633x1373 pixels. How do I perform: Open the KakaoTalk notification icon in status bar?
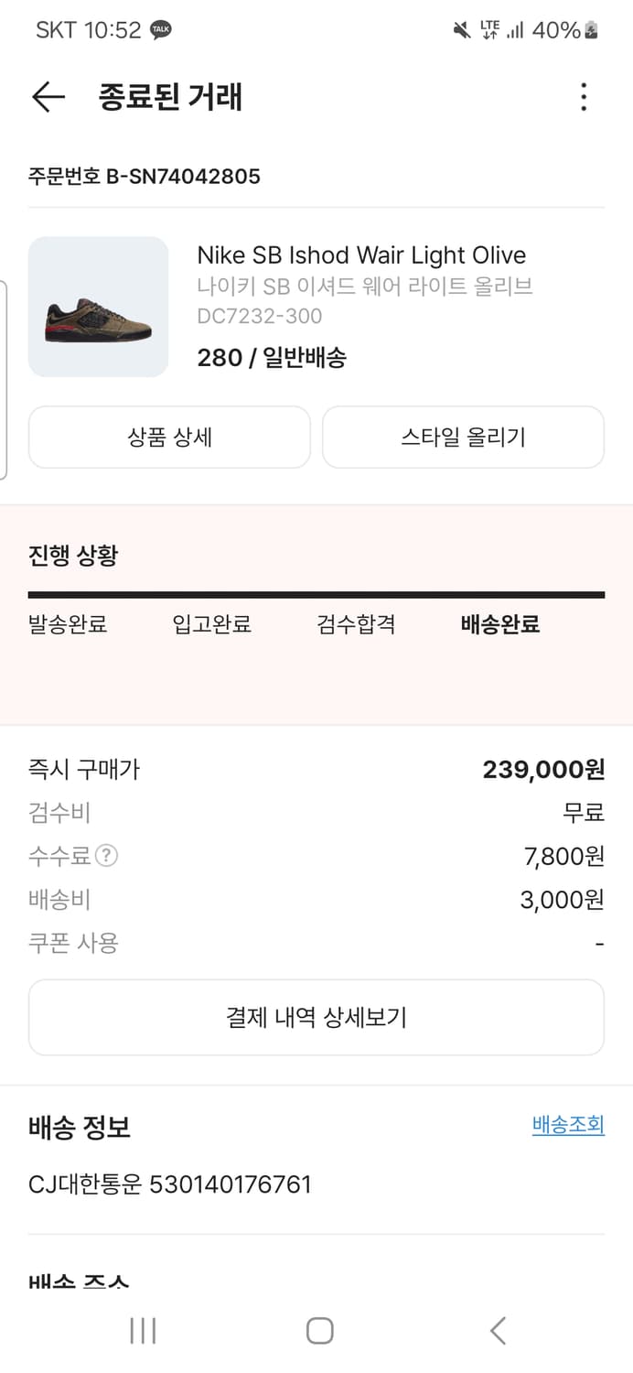(161, 28)
